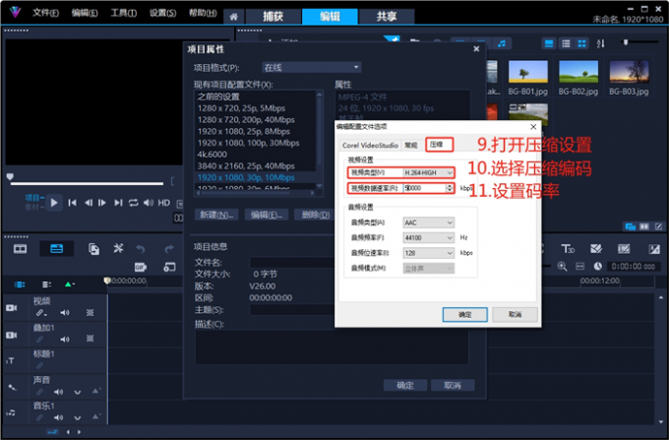Open the BG-B01.jpg thumbnail
Image resolution: width=669 pixels, height=440 pixels.
click(527, 72)
